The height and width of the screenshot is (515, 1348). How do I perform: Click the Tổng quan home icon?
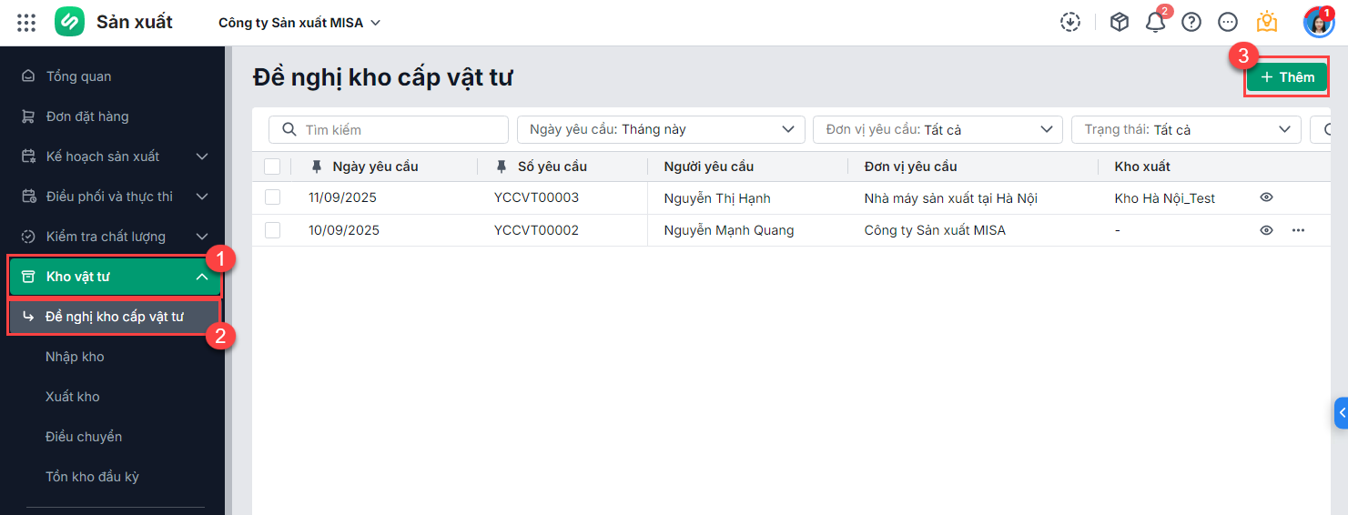29,76
